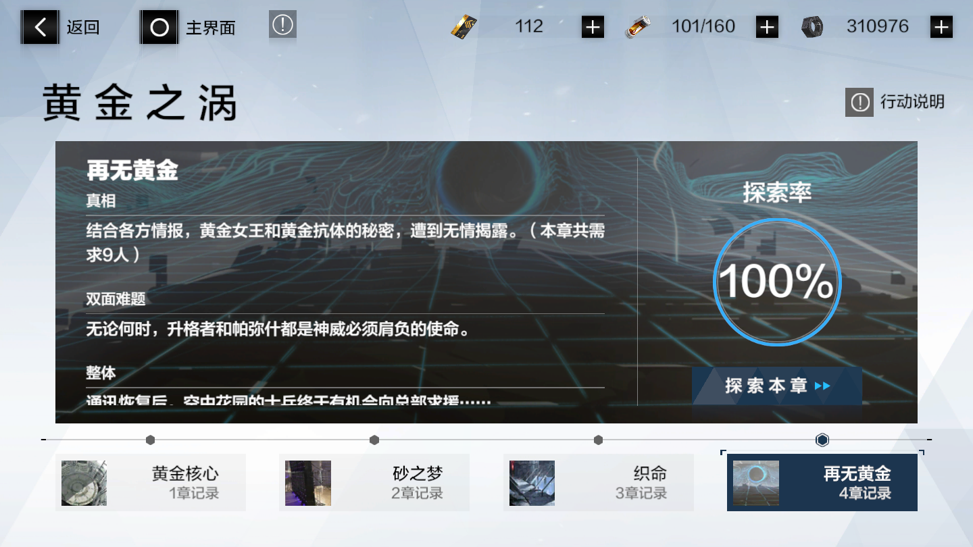The width and height of the screenshot is (973, 547).
Task: Click the 真相 description about 黄金女王
Action: (345, 243)
